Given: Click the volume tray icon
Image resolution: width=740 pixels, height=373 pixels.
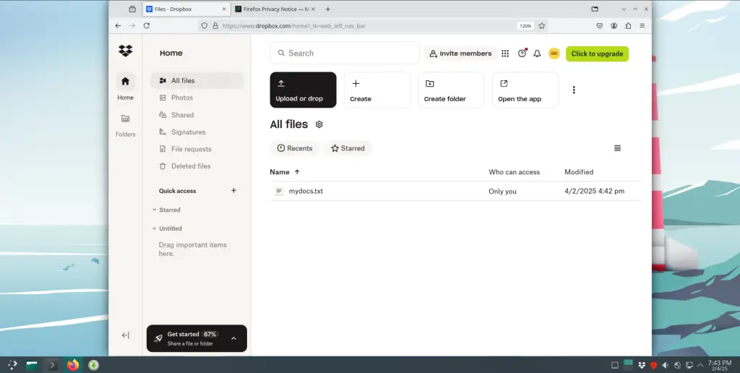Looking at the screenshot, I should (666, 365).
